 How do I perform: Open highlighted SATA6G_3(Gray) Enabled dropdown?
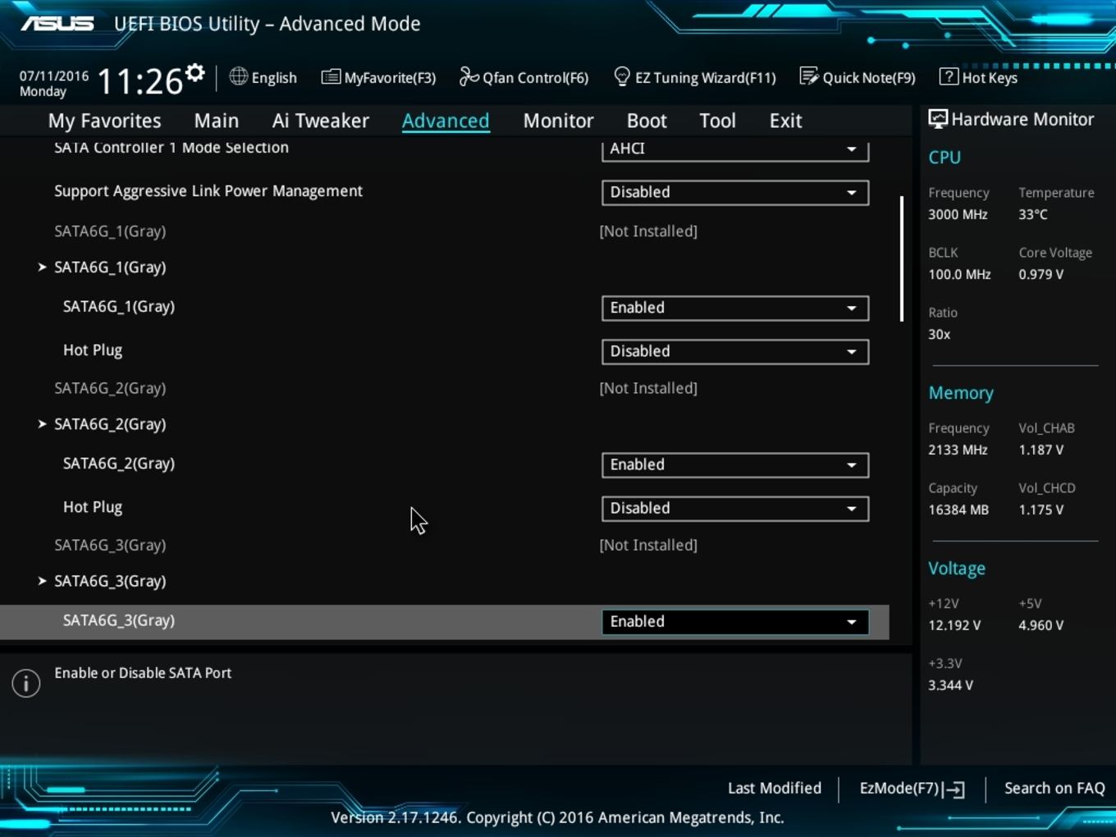click(735, 621)
